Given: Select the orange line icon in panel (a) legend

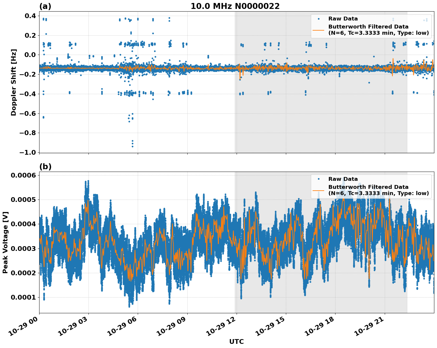Looking at the screenshot, I should (x=319, y=31).
